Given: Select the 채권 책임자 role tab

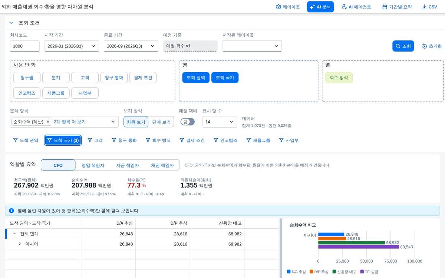Looking at the screenshot, I should tap(162, 165).
